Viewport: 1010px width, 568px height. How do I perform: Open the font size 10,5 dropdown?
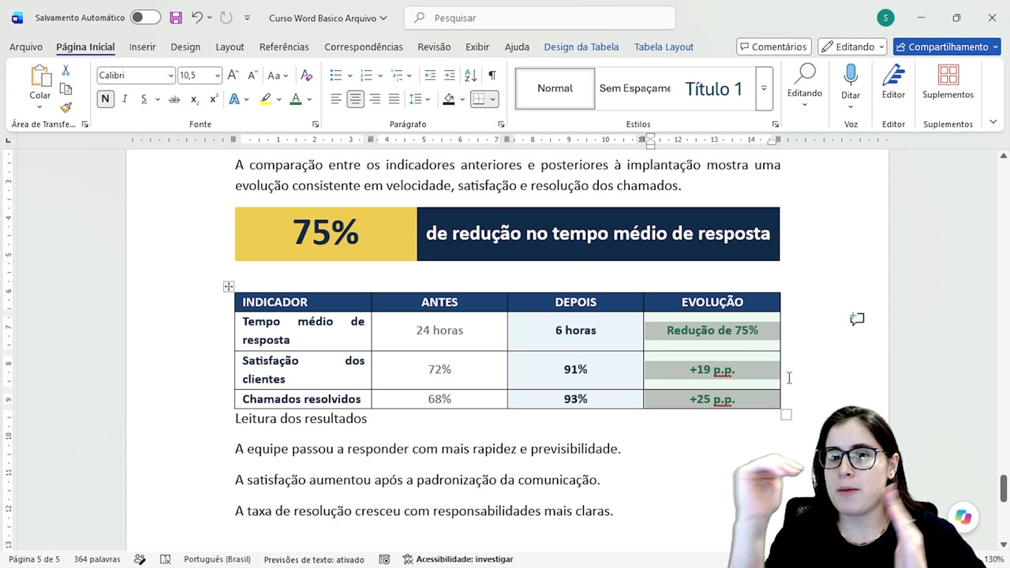(217, 76)
